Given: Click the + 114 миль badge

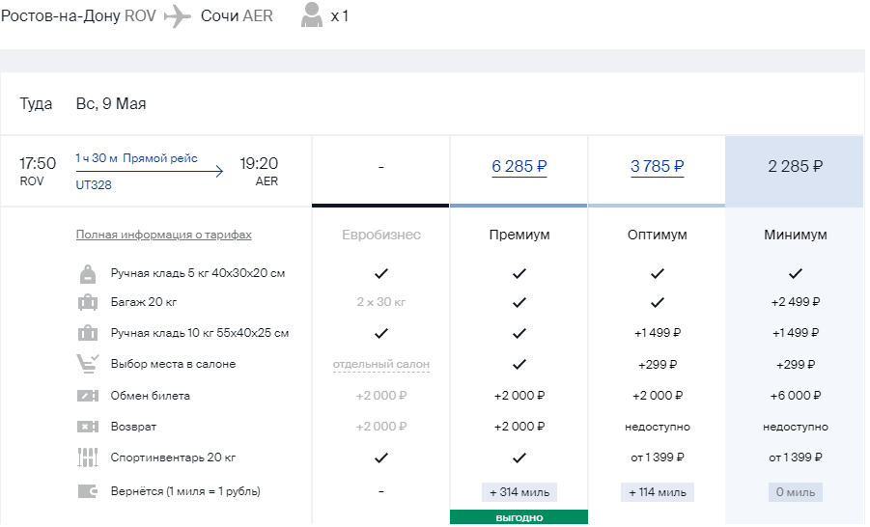Looking at the screenshot, I should (657, 492).
